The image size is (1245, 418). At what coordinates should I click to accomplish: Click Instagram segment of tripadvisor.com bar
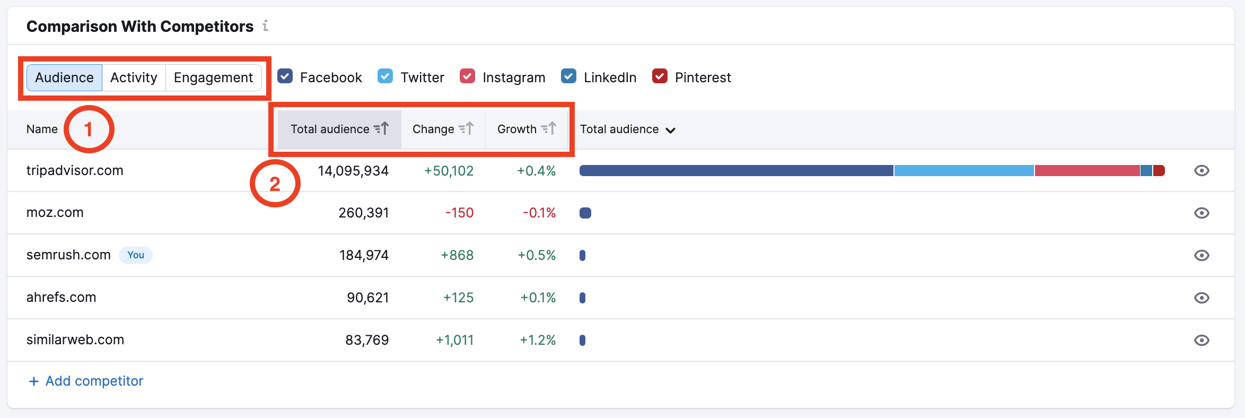[1088, 170]
